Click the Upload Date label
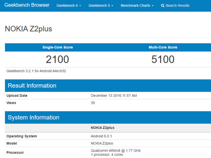The width and height of the screenshot is (211, 158). (17, 95)
